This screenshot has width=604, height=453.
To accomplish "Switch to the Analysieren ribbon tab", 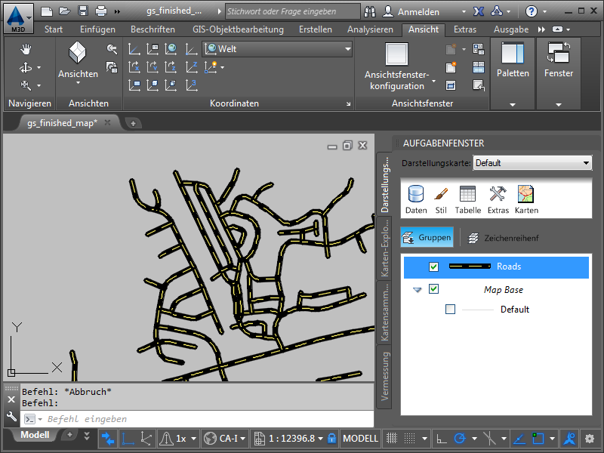I will [x=370, y=29].
